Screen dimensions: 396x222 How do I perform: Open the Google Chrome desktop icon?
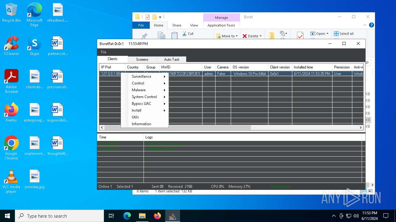point(11,148)
